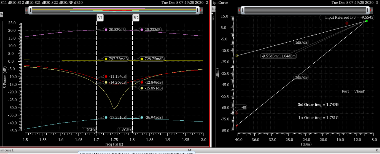
Task: Click the (dBm) x-axis label in ipnCurve
Action: (306, 144)
